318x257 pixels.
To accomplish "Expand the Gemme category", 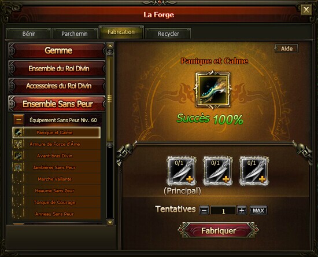I will coord(57,50).
